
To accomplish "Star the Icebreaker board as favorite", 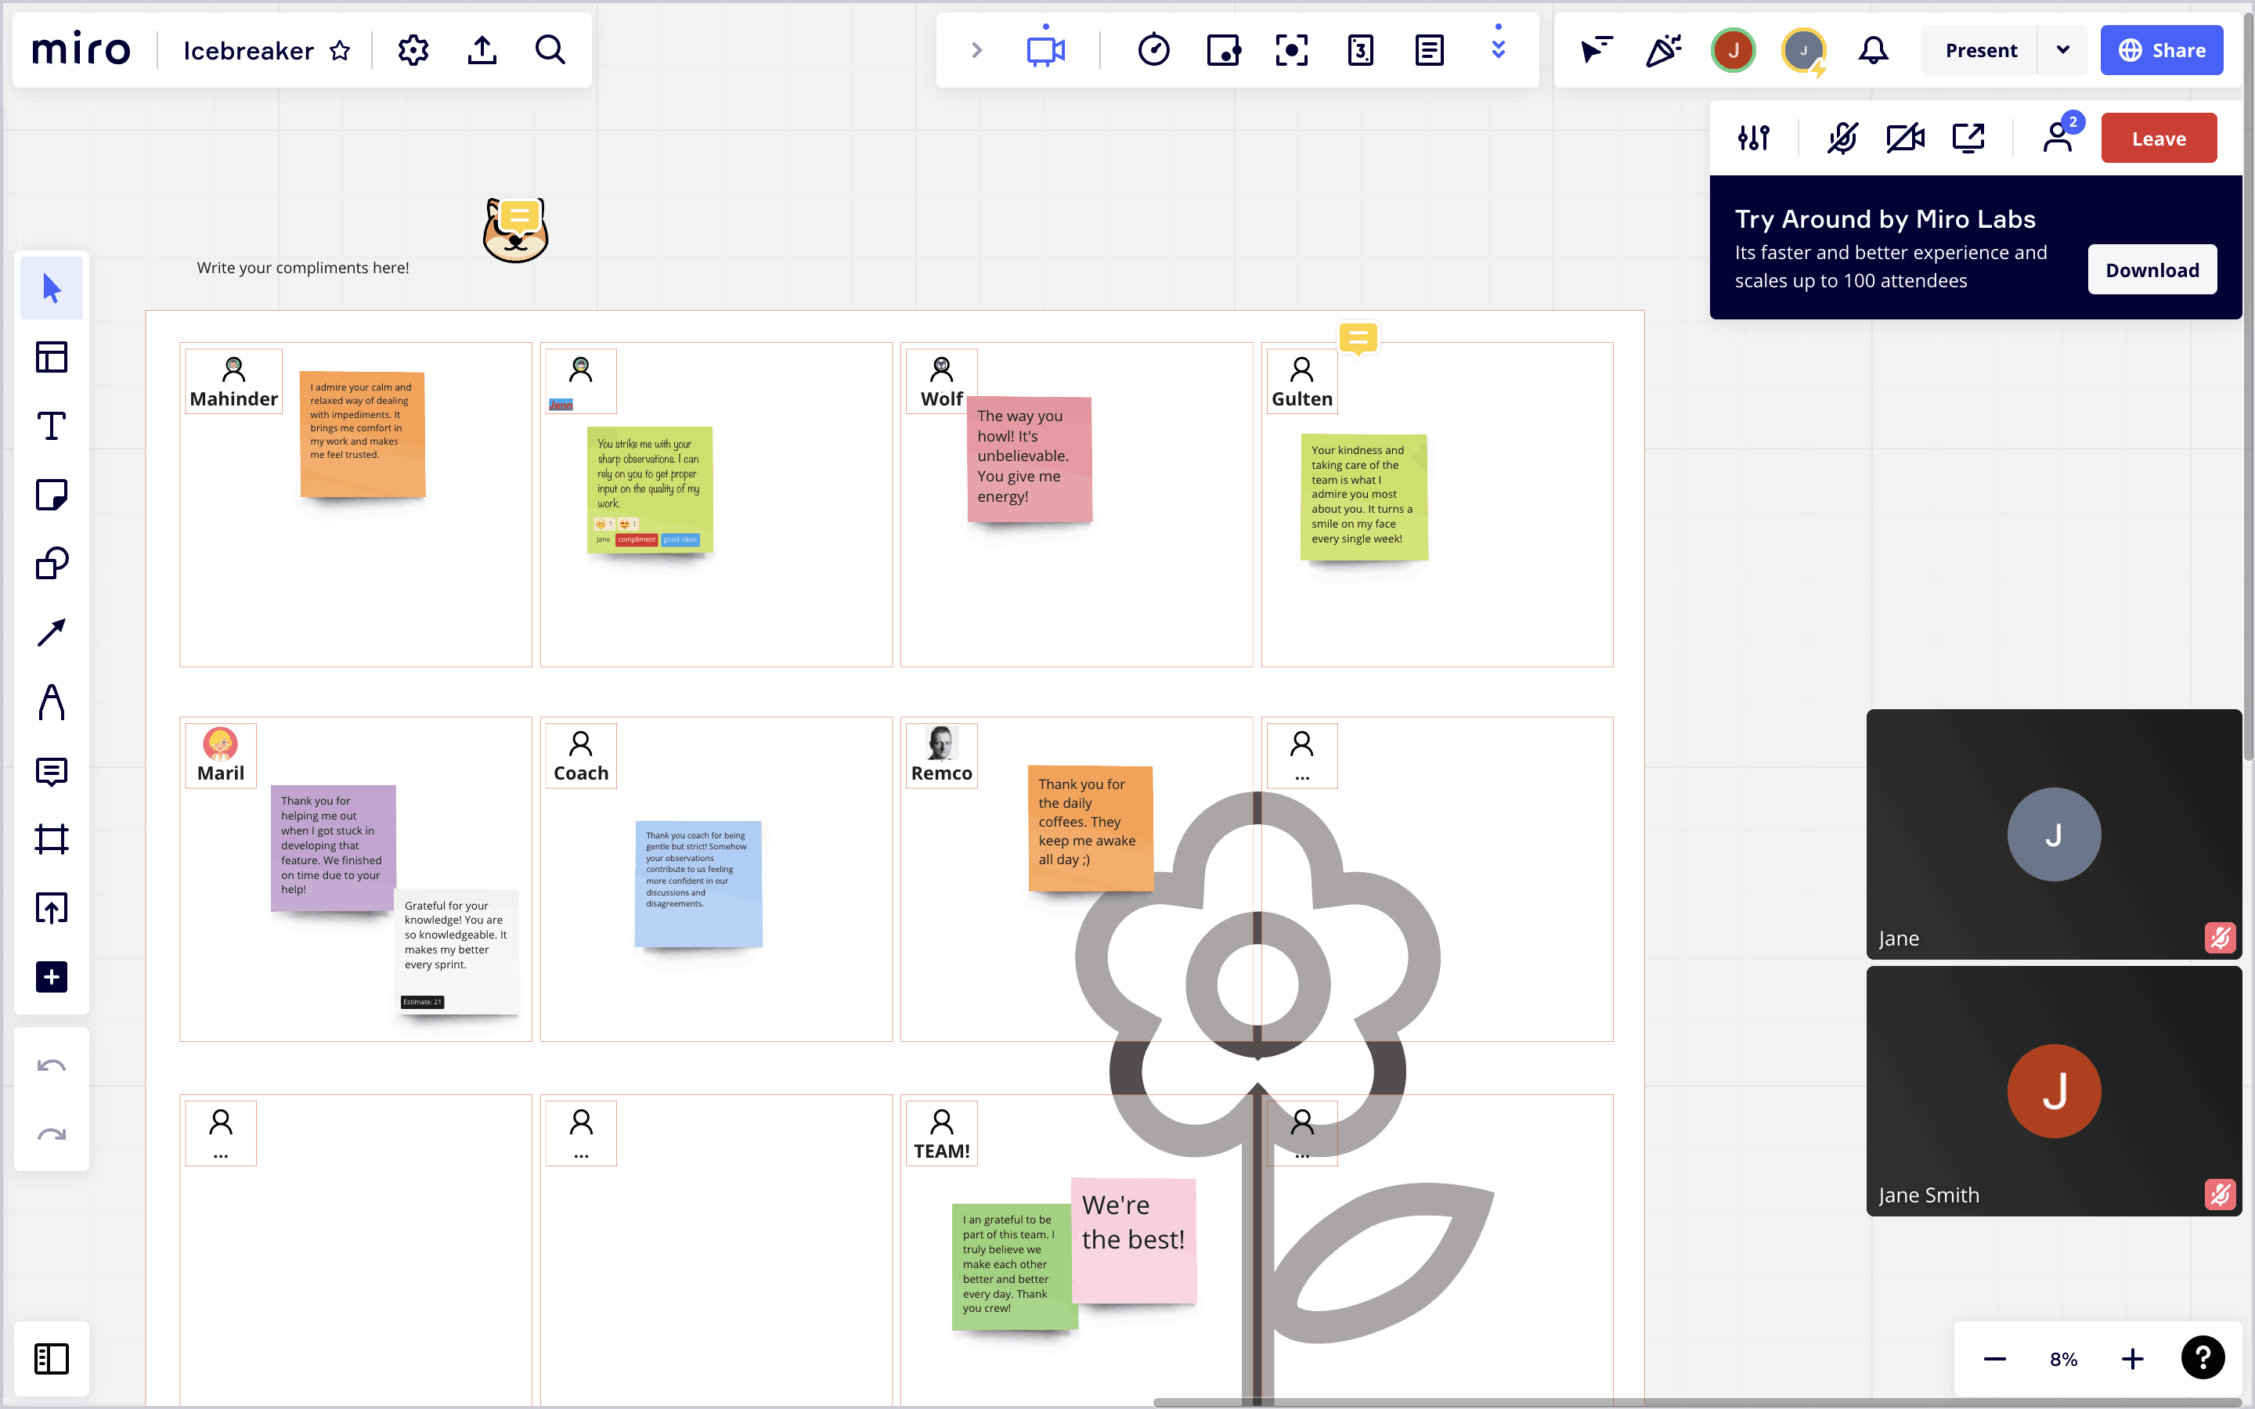I will (340, 50).
